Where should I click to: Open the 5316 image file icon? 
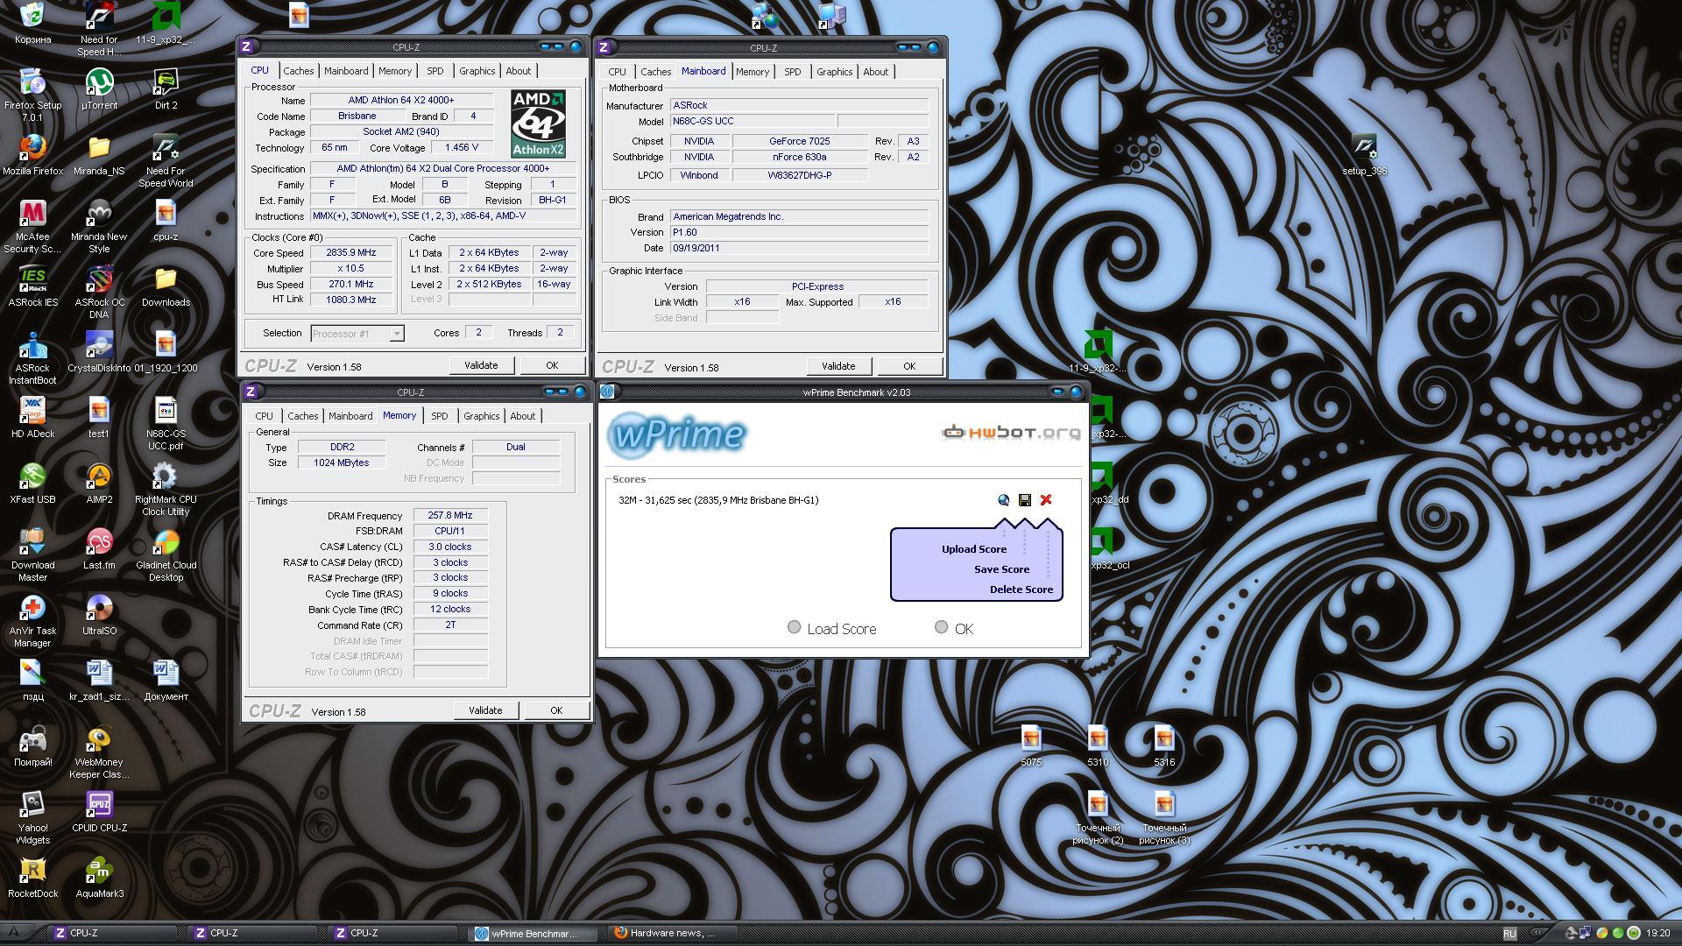(x=1164, y=746)
